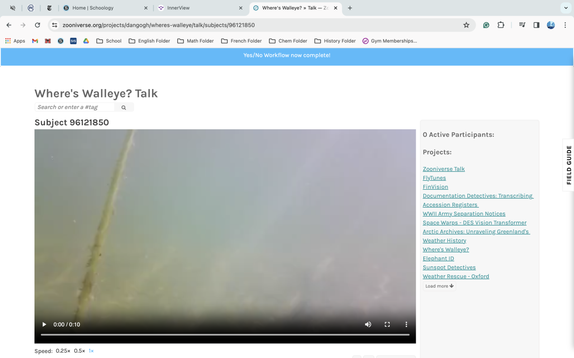
Task: Open the Elephant ID project link
Action: tap(438, 258)
